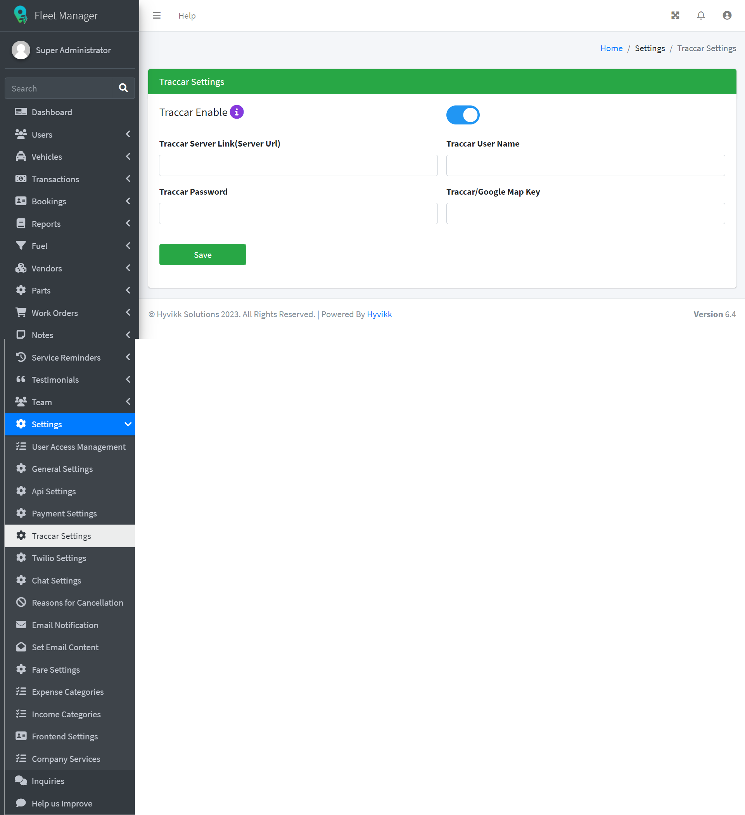The width and height of the screenshot is (745, 815).
Task: Open Chat Settings submenu item
Action: pyautogui.click(x=69, y=580)
